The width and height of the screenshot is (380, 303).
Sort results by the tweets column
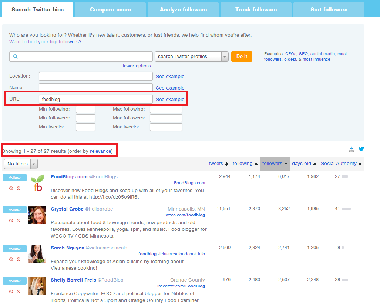[218, 164]
